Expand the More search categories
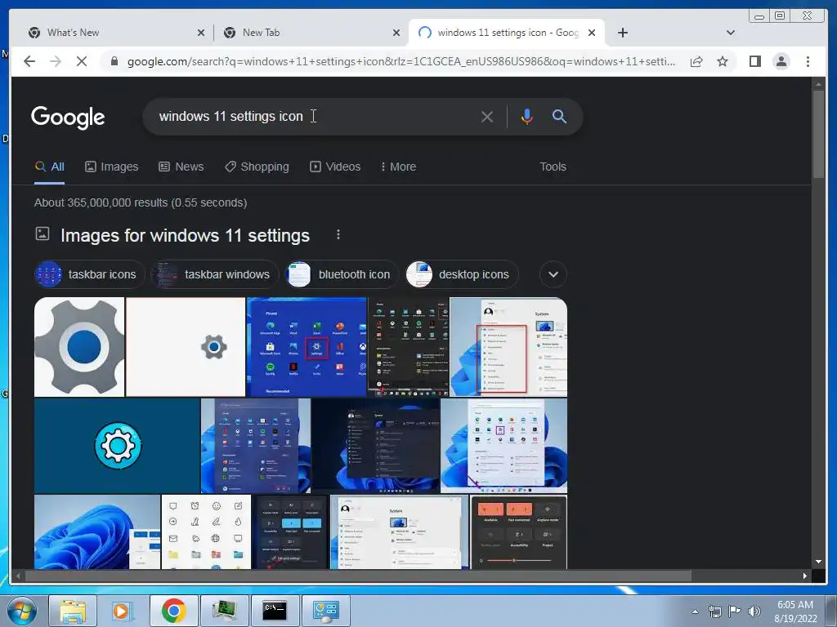This screenshot has width=837, height=627. pos(398,167)
